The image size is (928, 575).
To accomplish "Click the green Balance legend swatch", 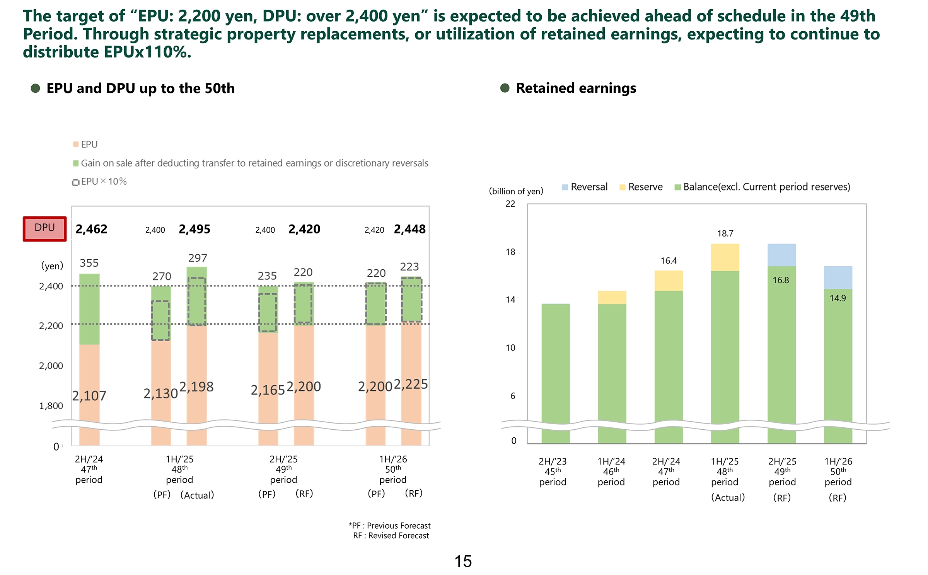I will 677,187.
